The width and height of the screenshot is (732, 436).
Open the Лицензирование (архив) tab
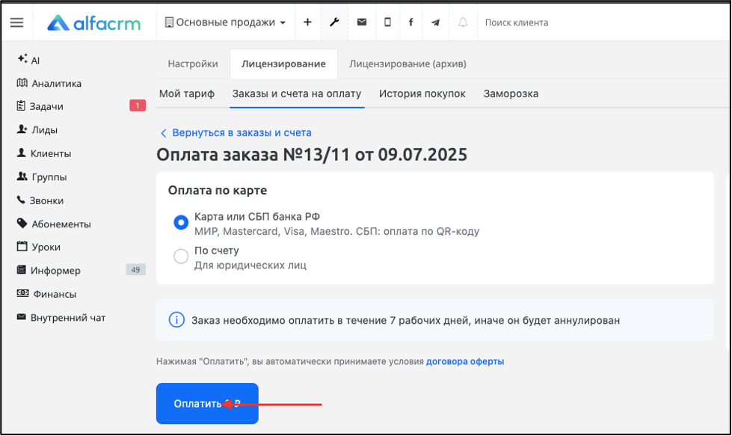[407, 64]
